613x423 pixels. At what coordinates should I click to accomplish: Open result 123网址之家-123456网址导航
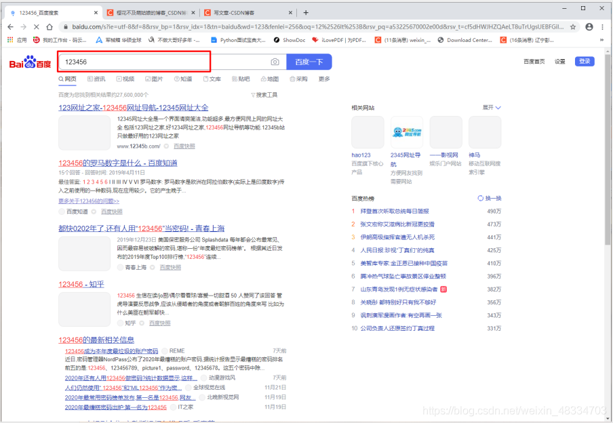pos(134,108)
